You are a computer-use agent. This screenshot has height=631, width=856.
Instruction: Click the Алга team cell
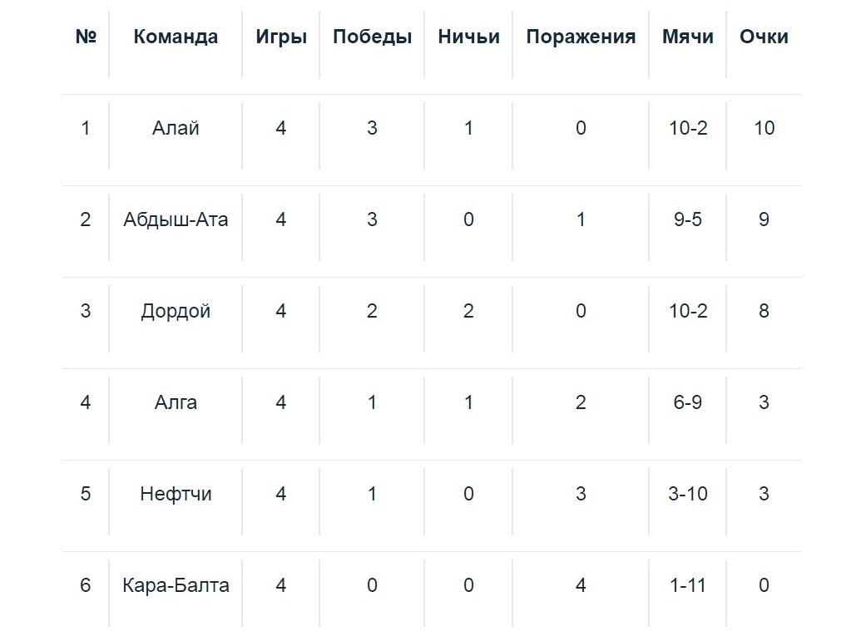coord(176,402)
